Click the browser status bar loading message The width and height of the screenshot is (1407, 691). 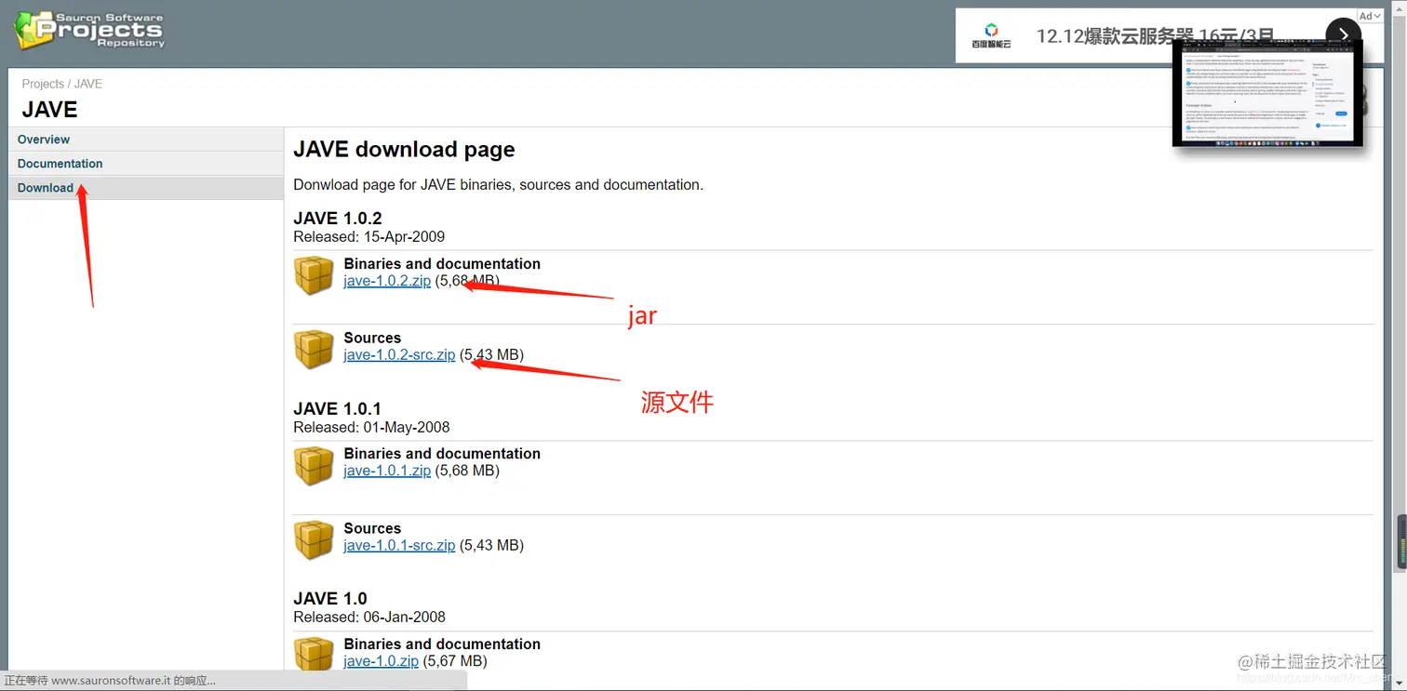pyautogui.click(x=110, y=681)
